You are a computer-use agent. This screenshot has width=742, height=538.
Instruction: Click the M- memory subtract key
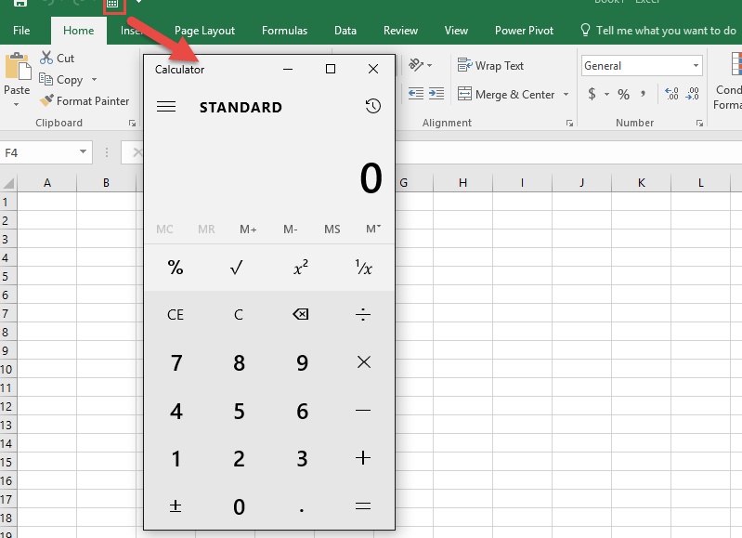click(x=290, y=230)
